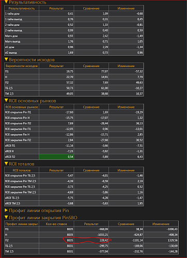
Task: Select the 'ROI закрытия Pin ТБ 2,5' row
Action: tap(74, 187)
